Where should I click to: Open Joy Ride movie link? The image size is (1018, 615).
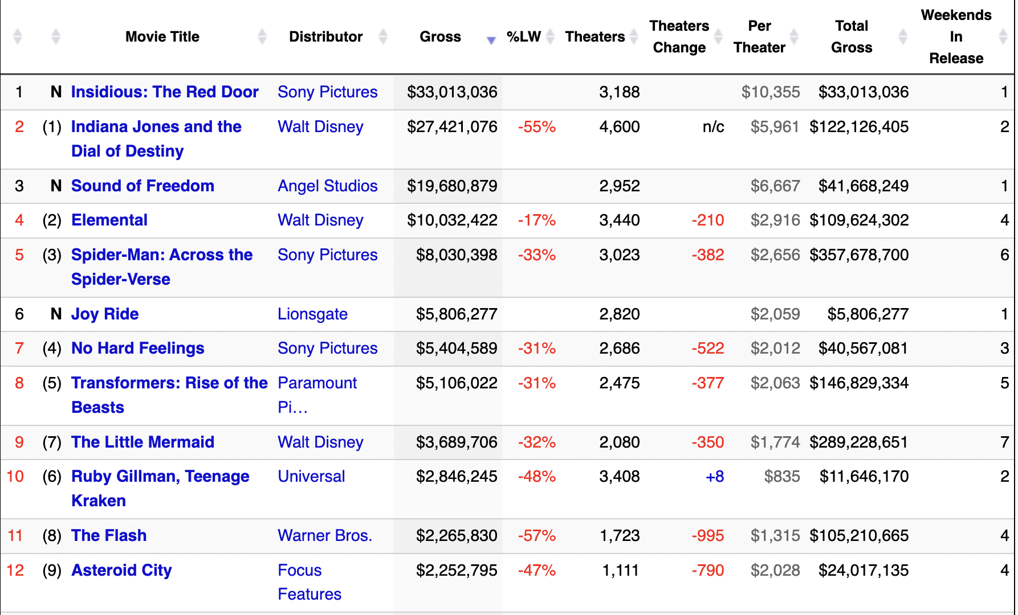[x=105, y=314]
